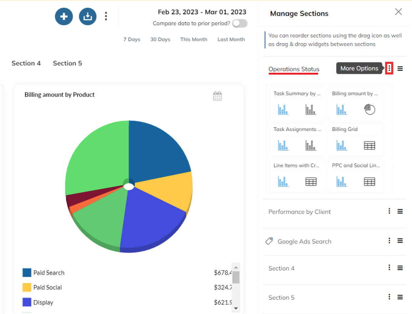Click the download report icon
Viewport: 412px width, 314px height.
tap(88, 16)
